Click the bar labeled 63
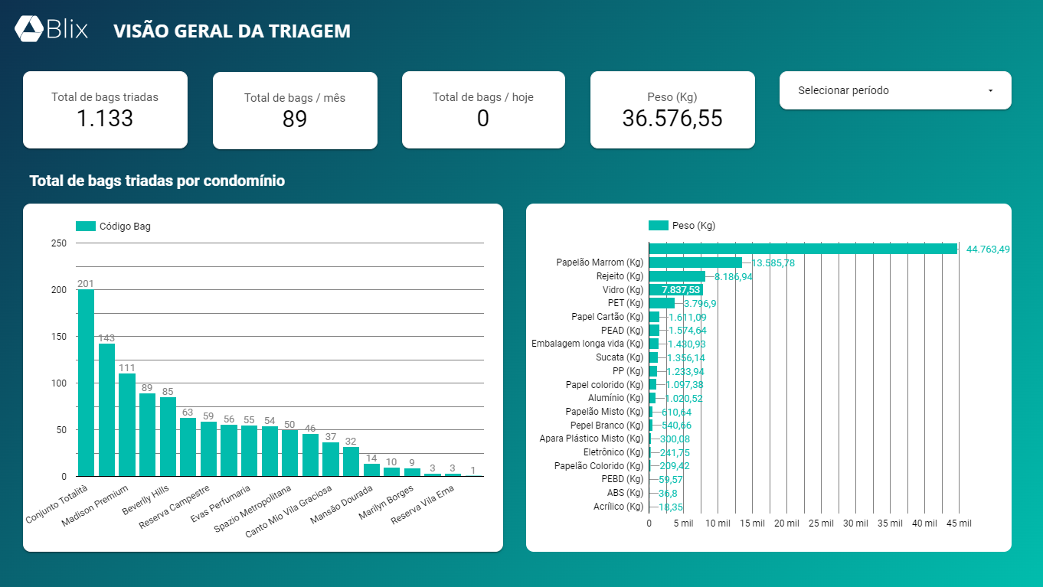Screen dimensions: 1043x587 [x=188, y=447]
